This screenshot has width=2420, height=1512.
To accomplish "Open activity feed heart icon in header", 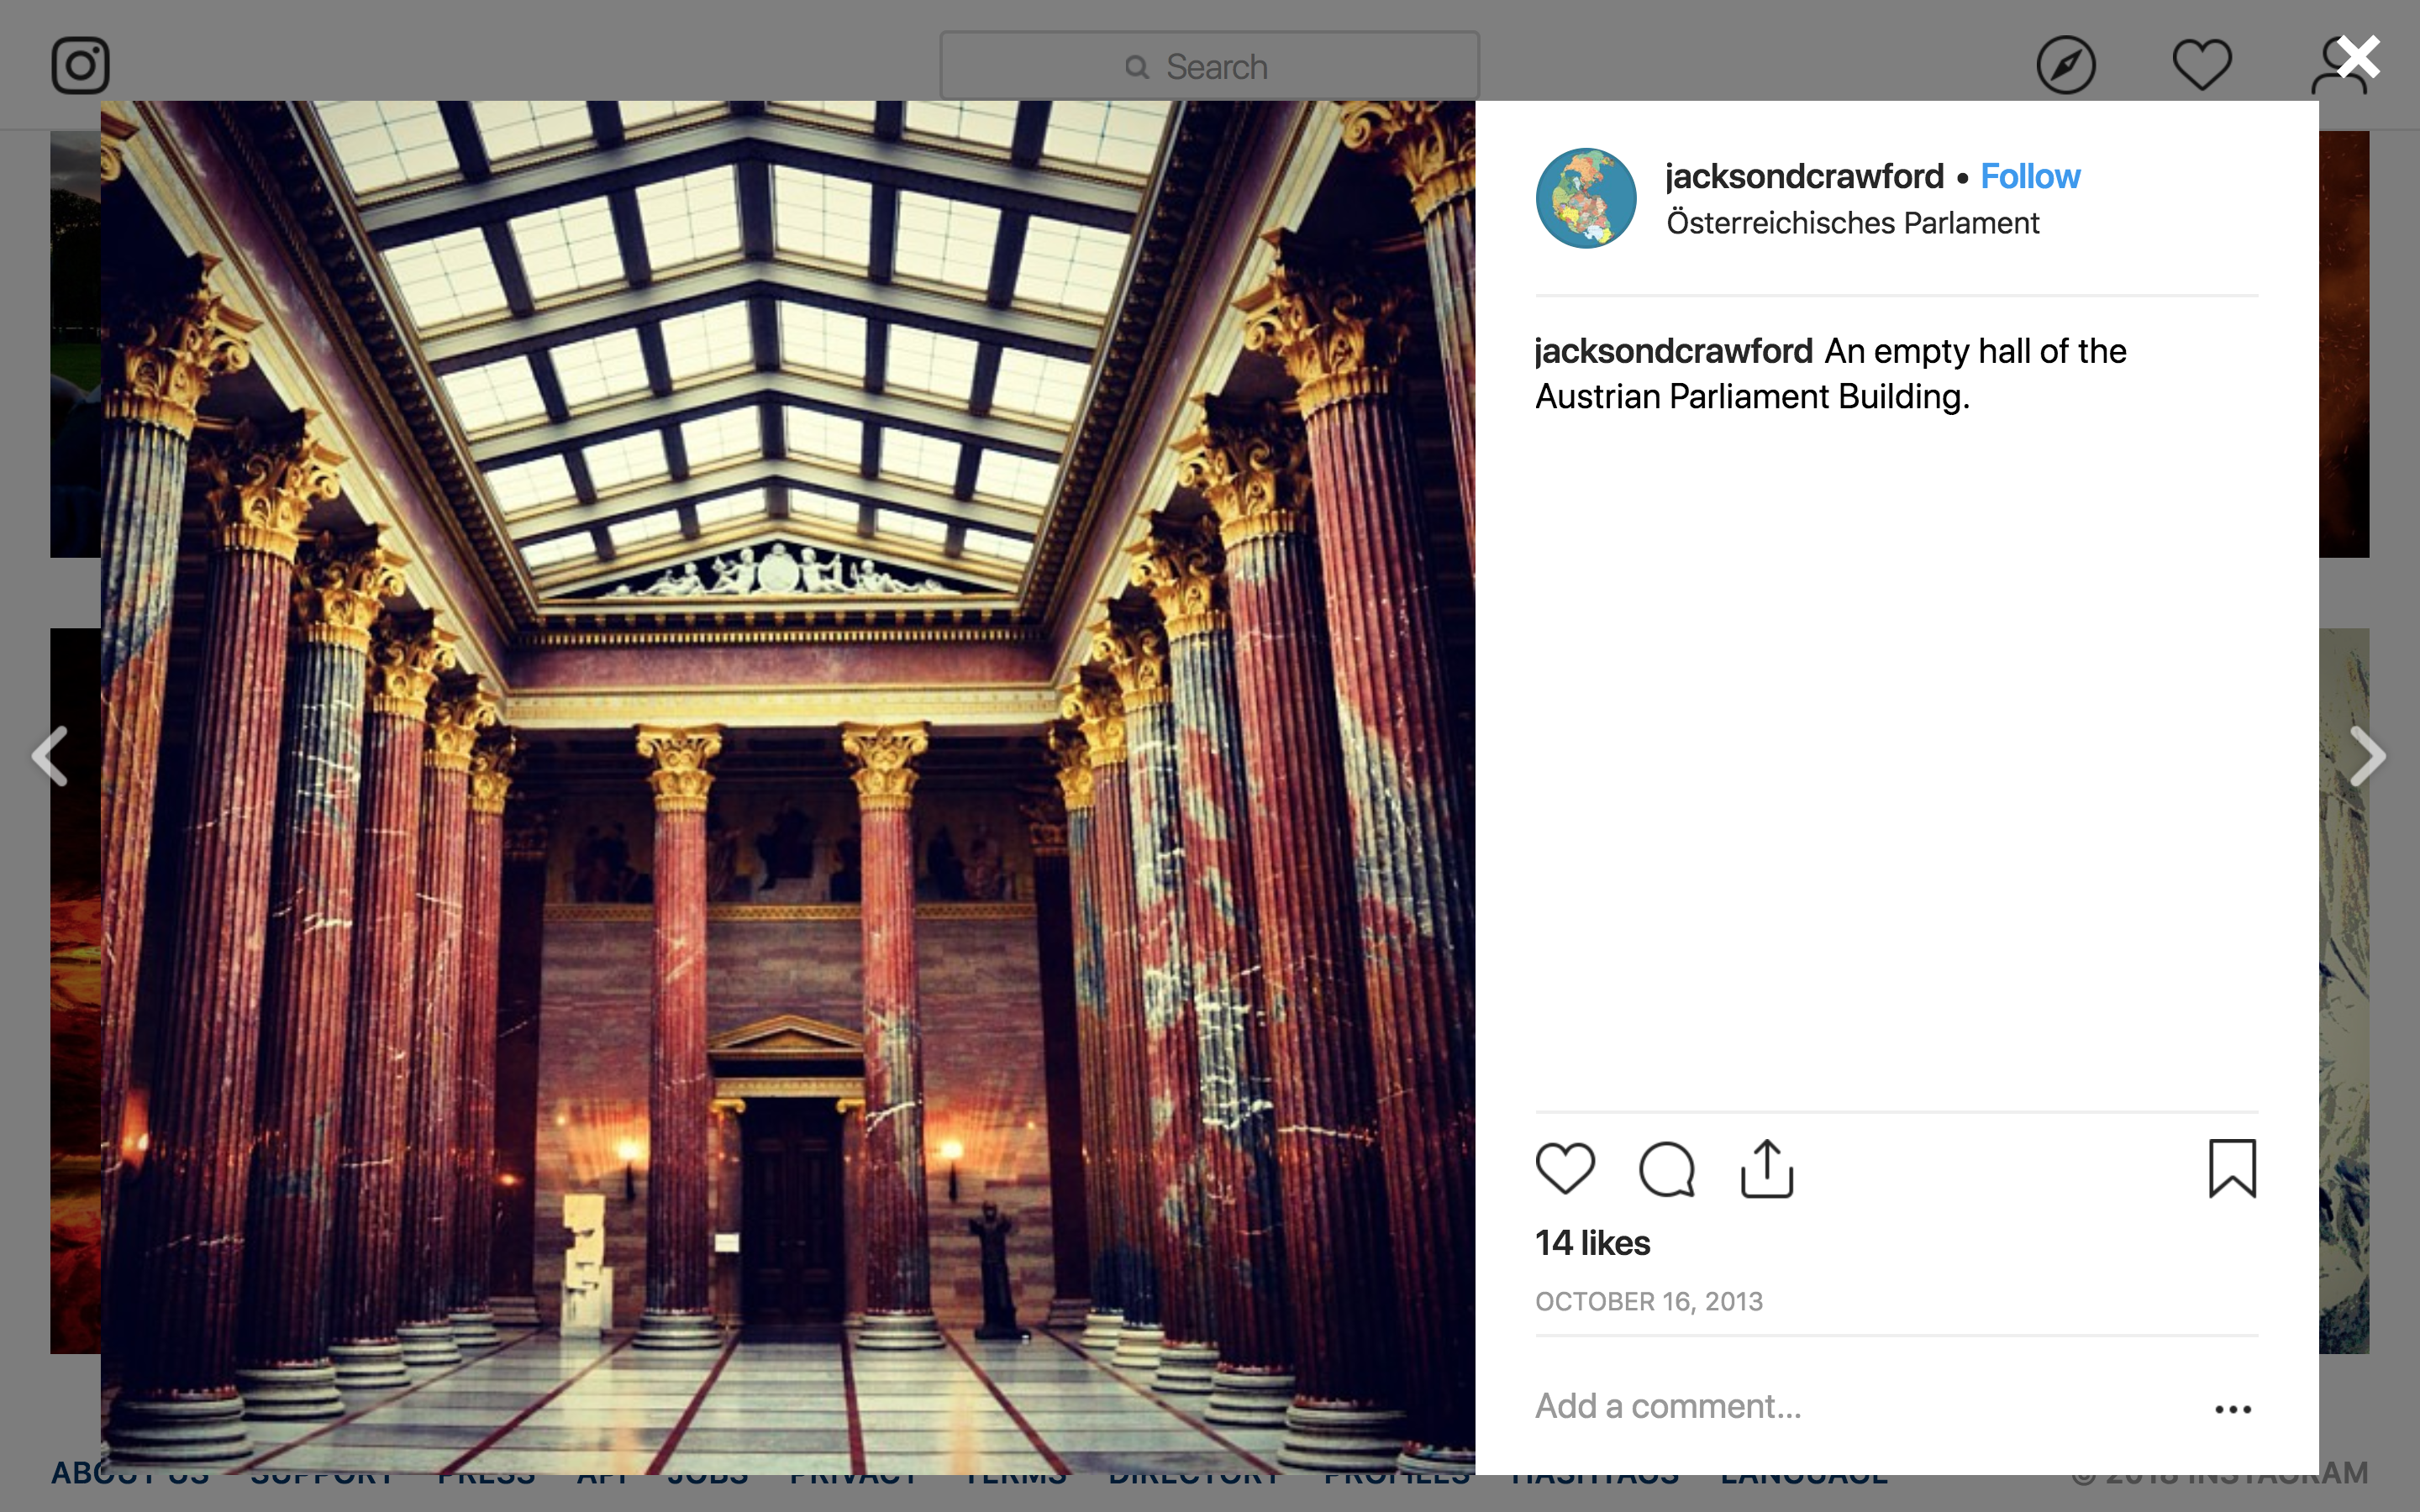I will click(x=2202, y=65).
